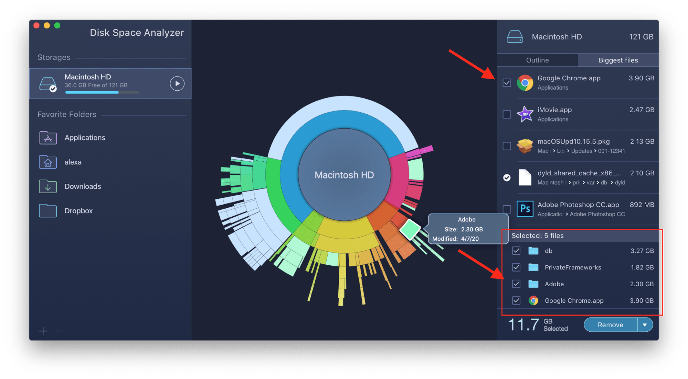Screen dimensions: 688x379
Task: Click the Disk Space Analyzer title
Action: (137, 33)
